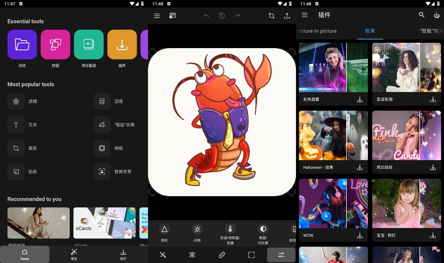Open the hamburger menu on the plugins page
The width and height of the screenshot is (444, 263).
(304, 15)
